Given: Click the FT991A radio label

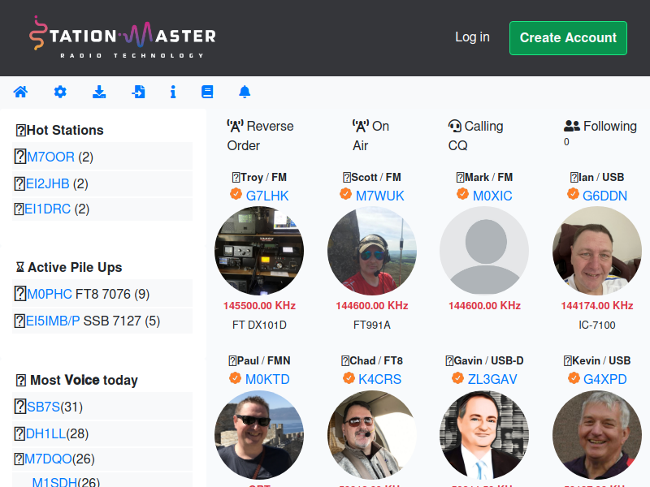Looking at the screenshot, I should point(372,325).
